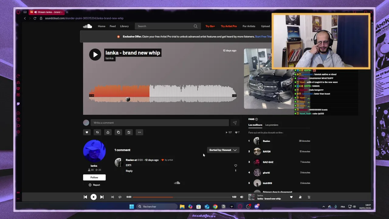Open the Sorted by: Newest dropdown
Viewport: 389px width, 219px height.
(223, 150)
